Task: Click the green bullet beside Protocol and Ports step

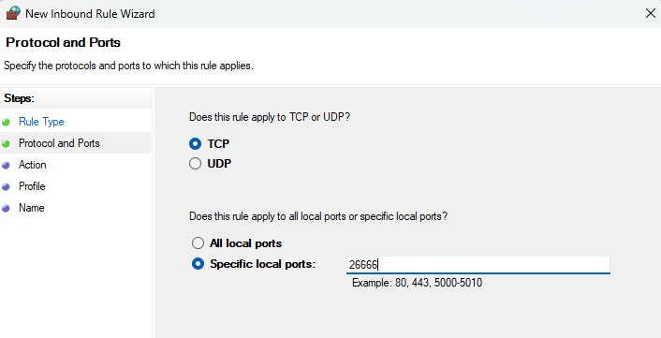Action: (x=6, y=143)
